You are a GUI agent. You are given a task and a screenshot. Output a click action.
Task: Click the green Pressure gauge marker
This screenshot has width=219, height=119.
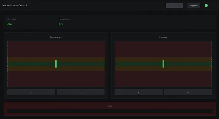pos(163,64)
